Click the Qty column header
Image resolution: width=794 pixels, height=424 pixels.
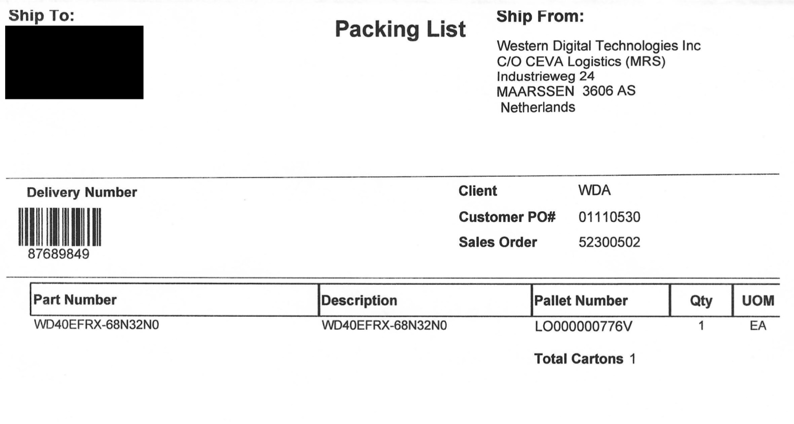(x=701, y=301)
